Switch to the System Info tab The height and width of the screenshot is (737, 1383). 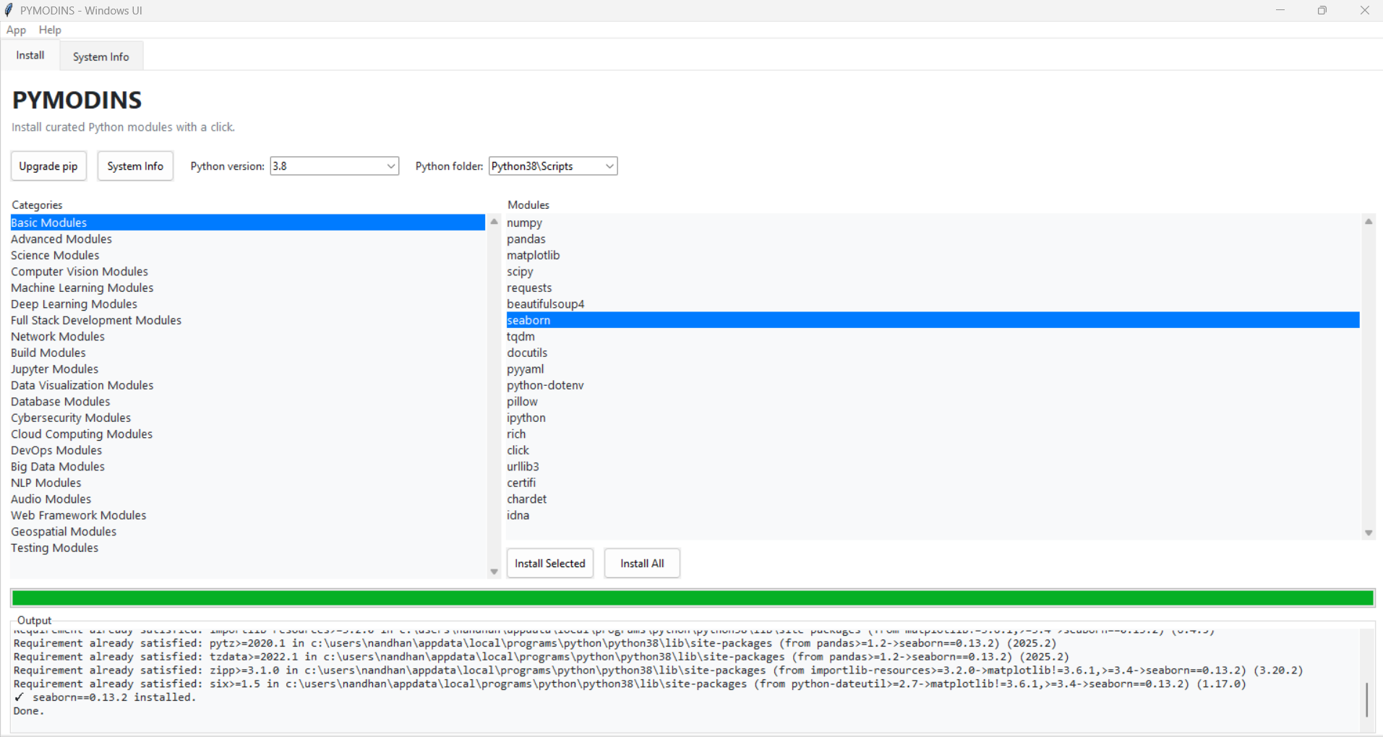click(x=100, y=56)
